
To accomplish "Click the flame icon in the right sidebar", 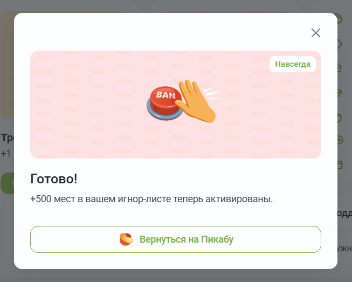I will coord(340,116).
